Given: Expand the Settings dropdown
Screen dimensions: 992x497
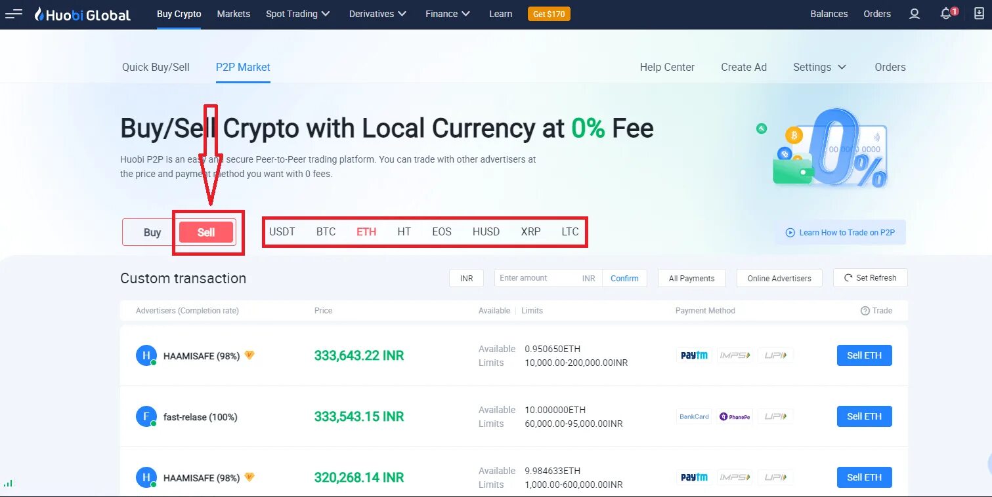Looking at the screenshot, I should [x=819, y=67].
